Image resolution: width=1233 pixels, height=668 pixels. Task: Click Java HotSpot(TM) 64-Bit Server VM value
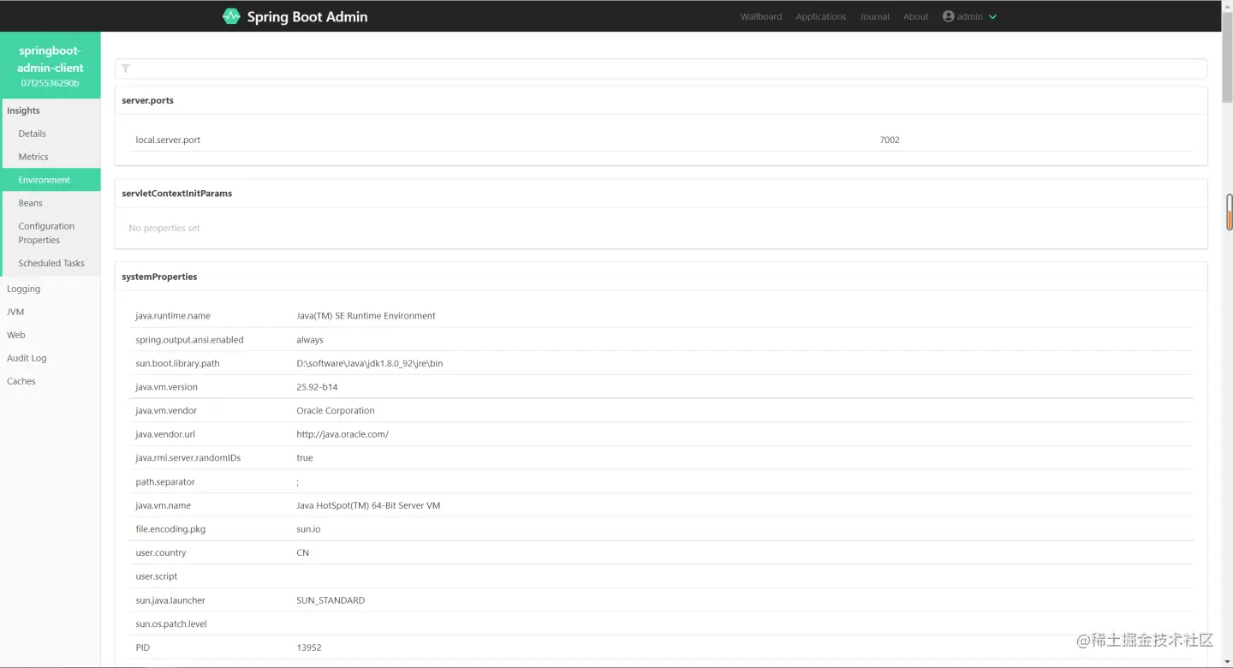coord(368,505)
